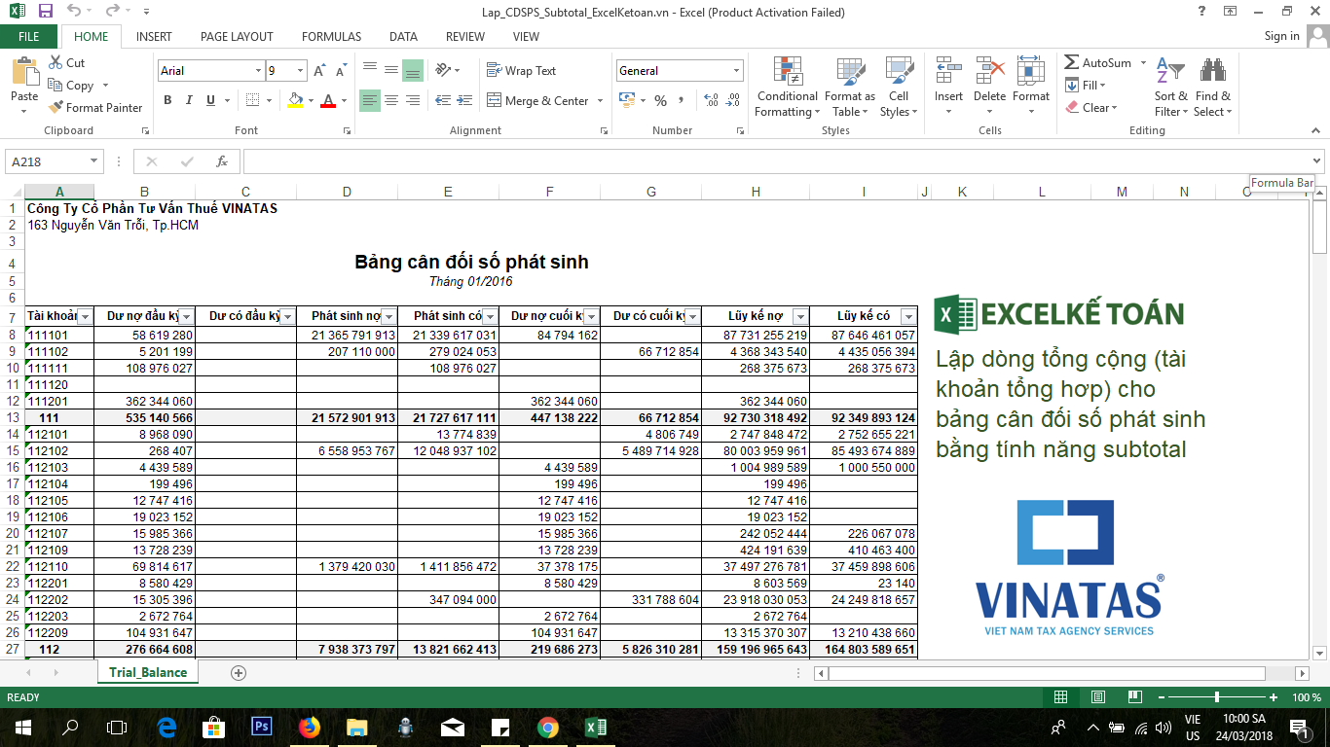The image size is (1330, 747).
Task: Click the Delete cells icon
Action: pos(990,71)
